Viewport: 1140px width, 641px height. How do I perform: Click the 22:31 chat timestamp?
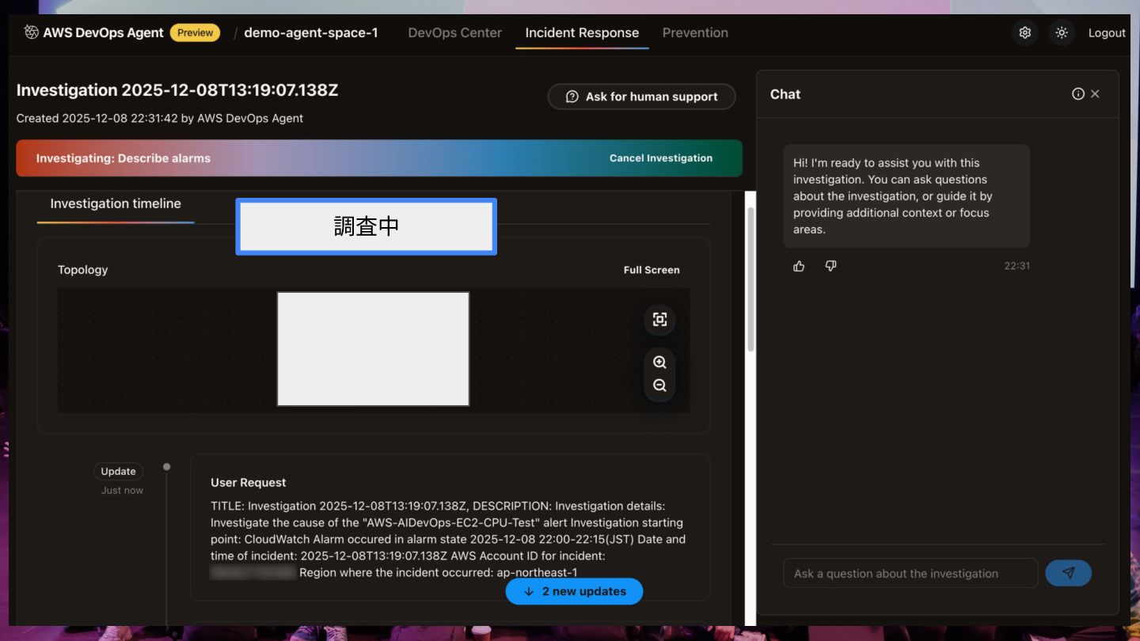1017,266
